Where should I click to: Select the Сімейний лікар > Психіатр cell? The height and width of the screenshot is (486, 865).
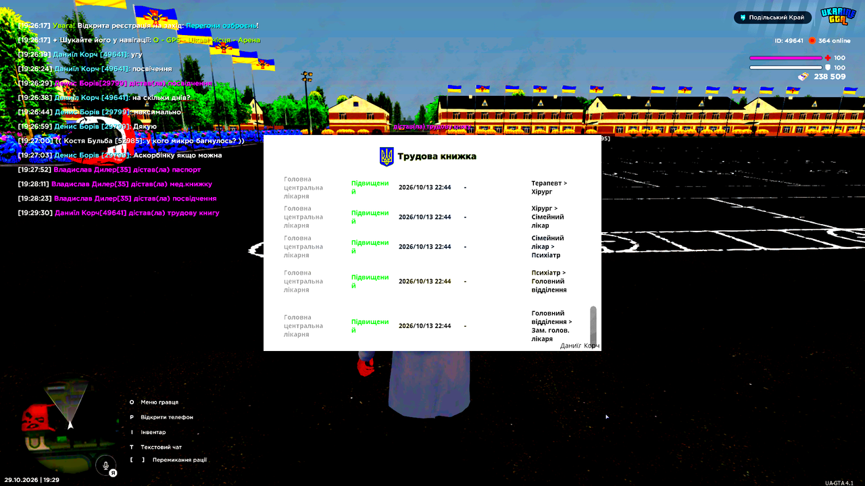coord(548,247)
